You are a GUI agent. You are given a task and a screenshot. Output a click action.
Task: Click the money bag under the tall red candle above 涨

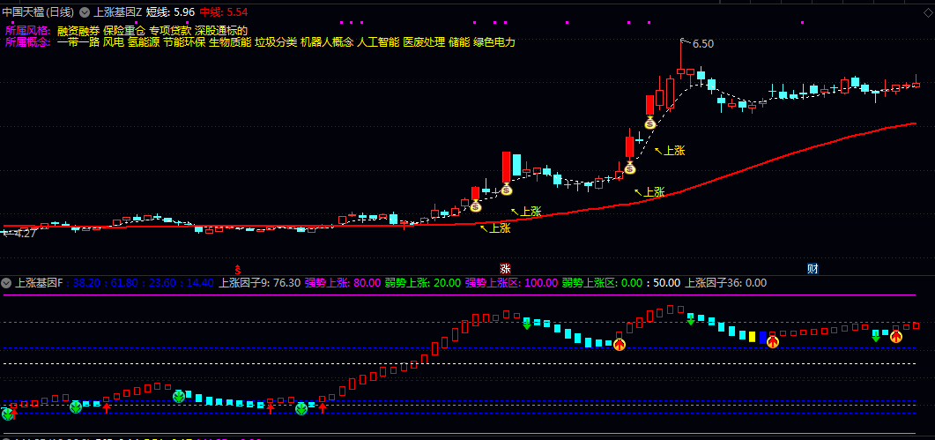[x=506, y=190]
